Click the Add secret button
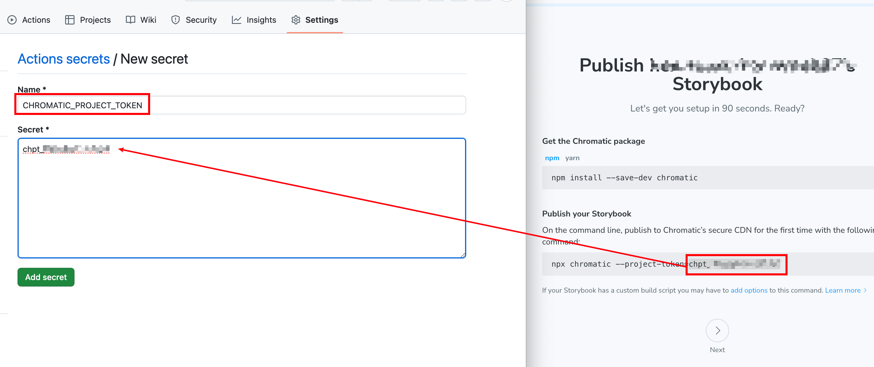 pos(46,277)
